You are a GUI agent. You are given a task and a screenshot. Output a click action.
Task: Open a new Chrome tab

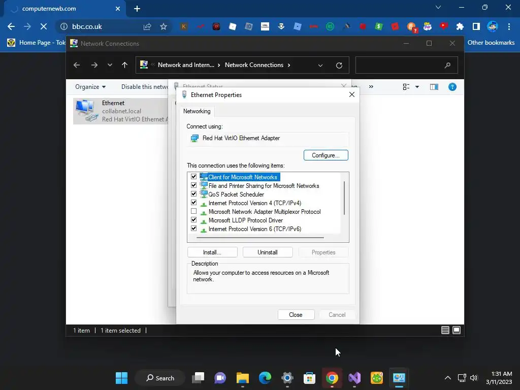137,9
